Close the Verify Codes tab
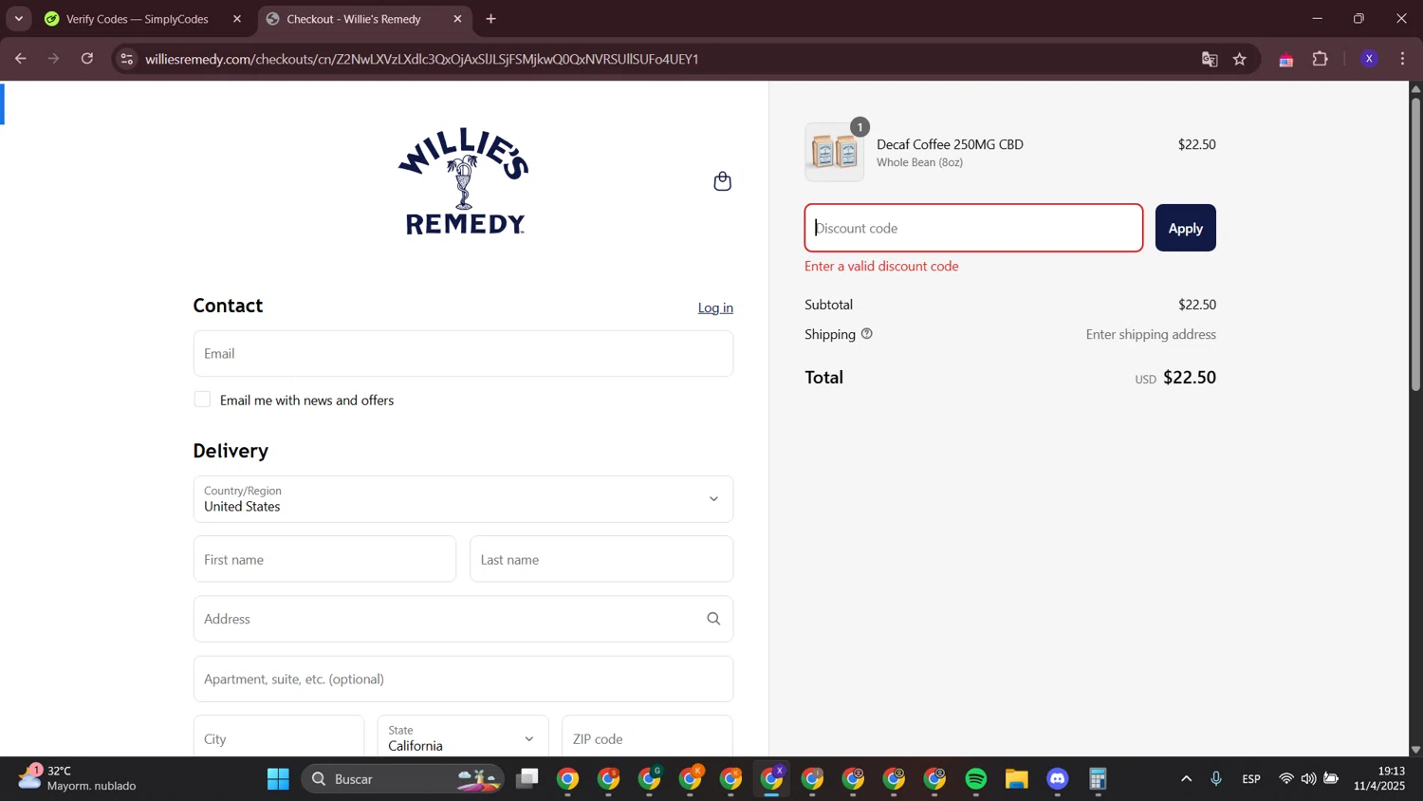 click(237, 19)
